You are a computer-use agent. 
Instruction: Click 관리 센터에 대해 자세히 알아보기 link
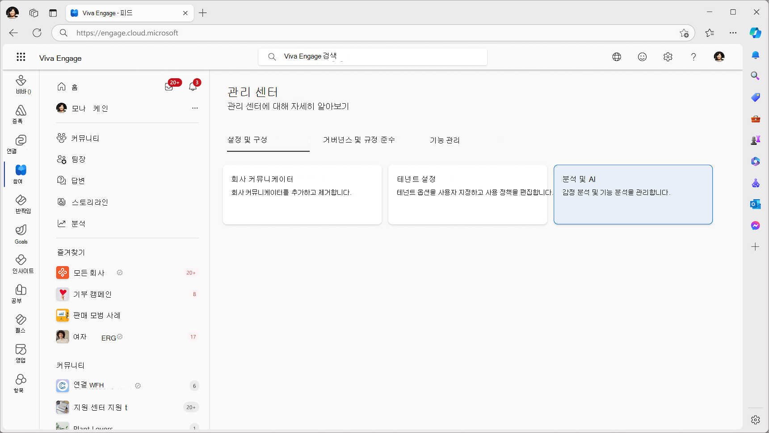click(x=288, y=106)
